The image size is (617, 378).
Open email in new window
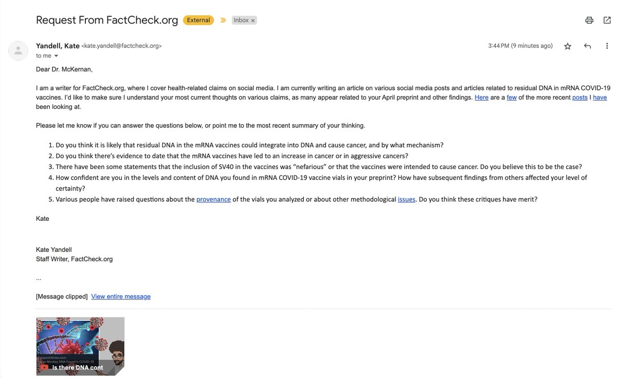607,20
